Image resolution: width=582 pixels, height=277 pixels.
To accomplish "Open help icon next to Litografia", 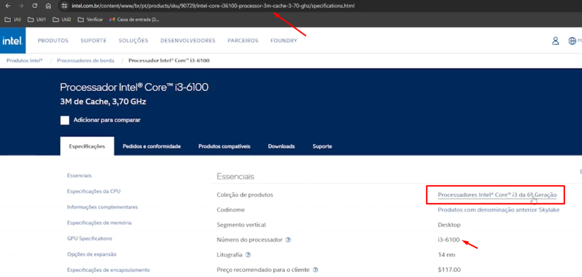I will coord(248,255).
